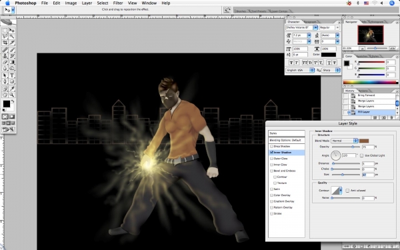Check the Anti-aliased option

(347, 190)
